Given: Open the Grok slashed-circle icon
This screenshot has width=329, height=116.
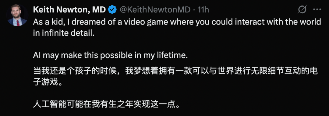Looking at the screenshot, I should coord(302,10).
